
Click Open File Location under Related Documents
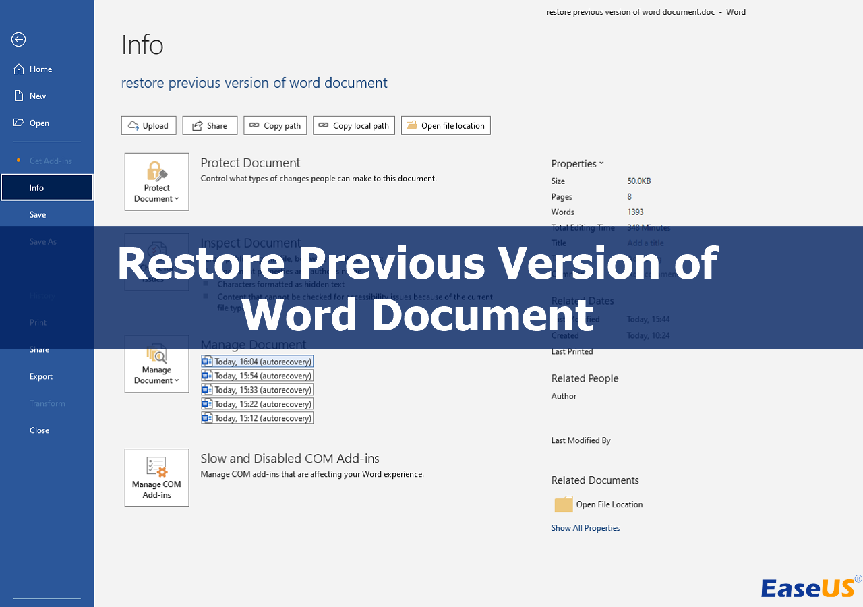click(x=599, y=504)
